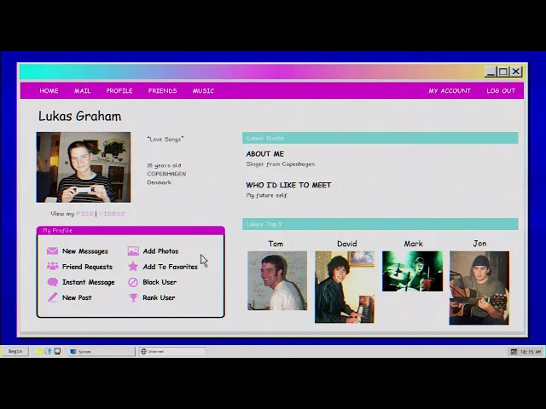Click the Begin start button

point(15,351)
